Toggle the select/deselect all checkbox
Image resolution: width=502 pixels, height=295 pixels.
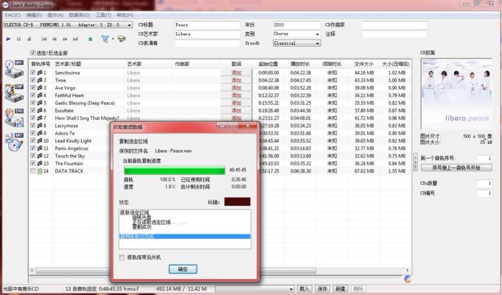[x=32, y=53]
